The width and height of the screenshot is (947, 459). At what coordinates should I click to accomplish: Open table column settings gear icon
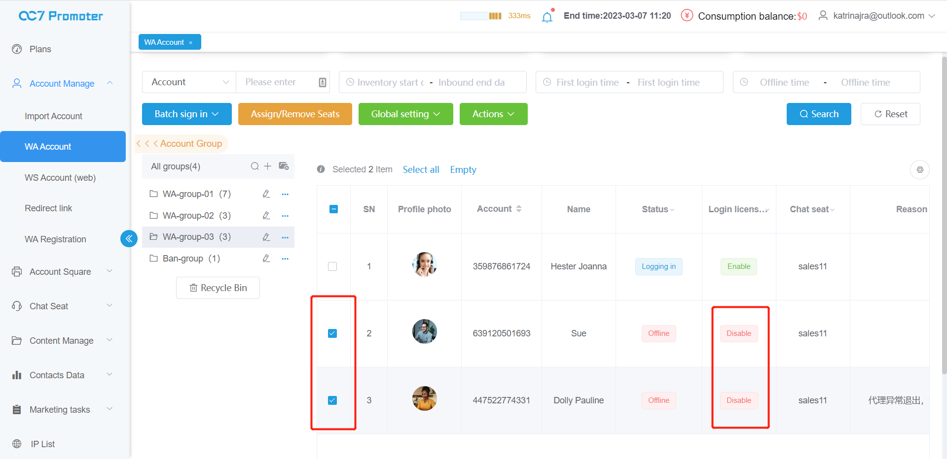coord(919,169)
